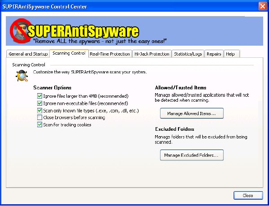Toggle Scan for tracking cookies checkbox

[x=39, y=124]
